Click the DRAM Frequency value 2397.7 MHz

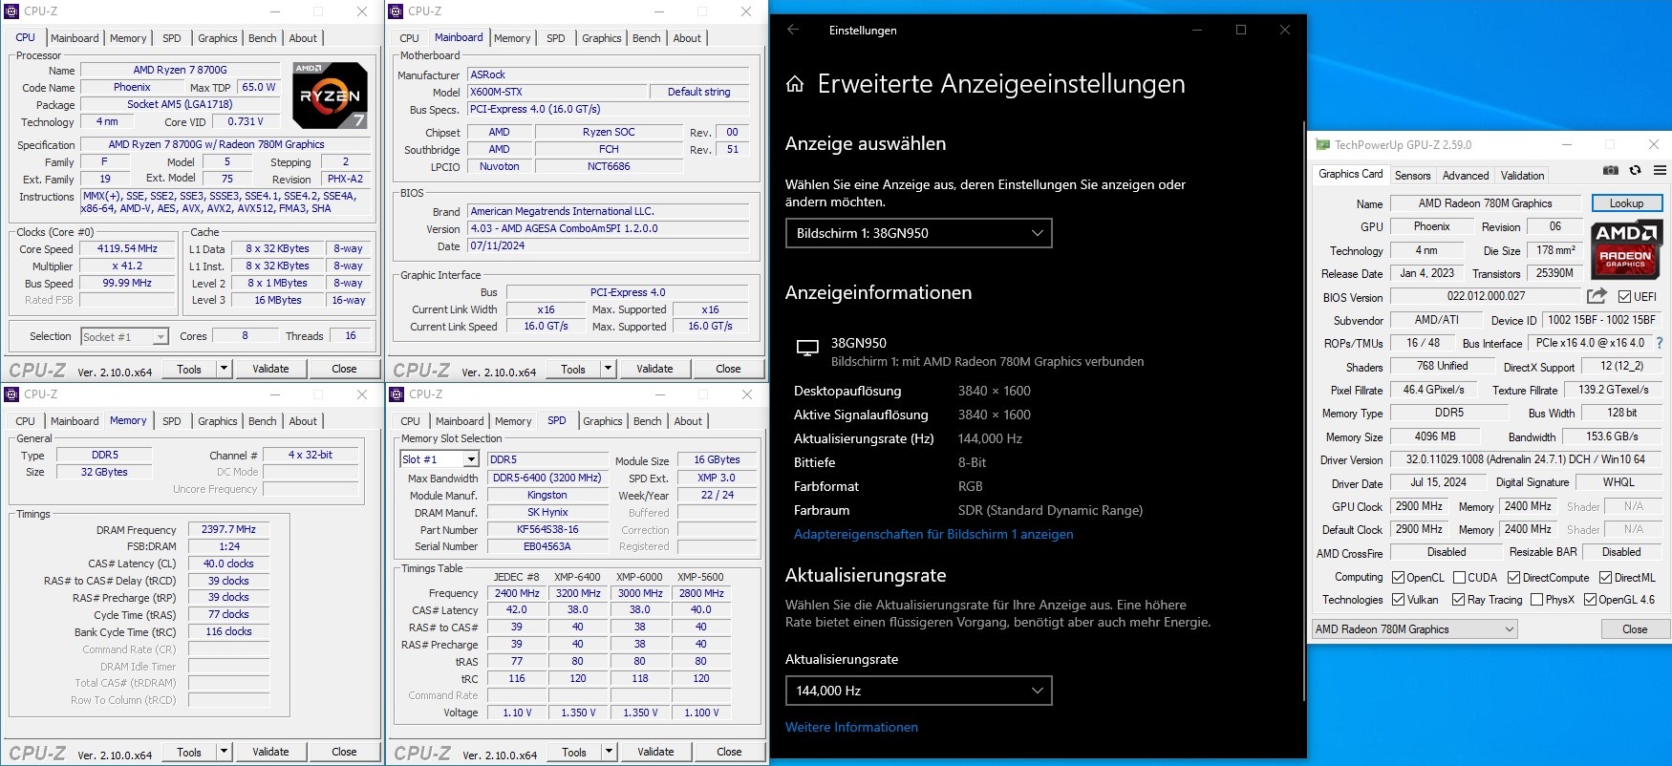click(228, 529)
